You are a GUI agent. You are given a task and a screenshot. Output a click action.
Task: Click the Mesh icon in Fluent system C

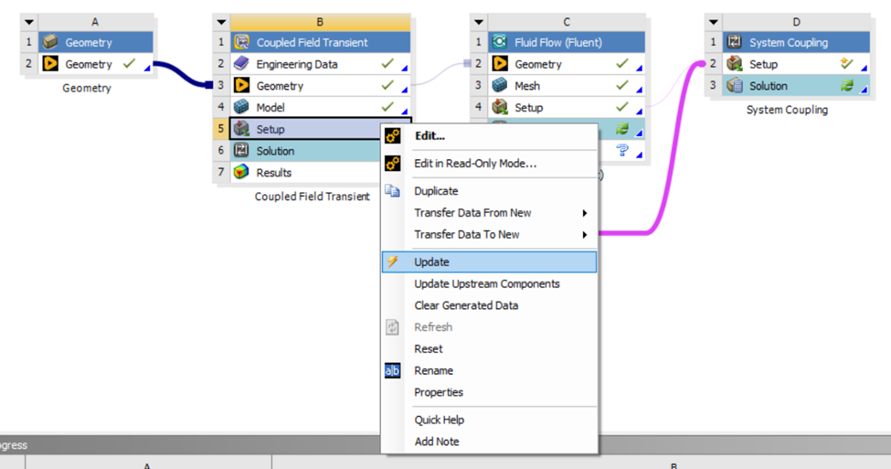500,85
